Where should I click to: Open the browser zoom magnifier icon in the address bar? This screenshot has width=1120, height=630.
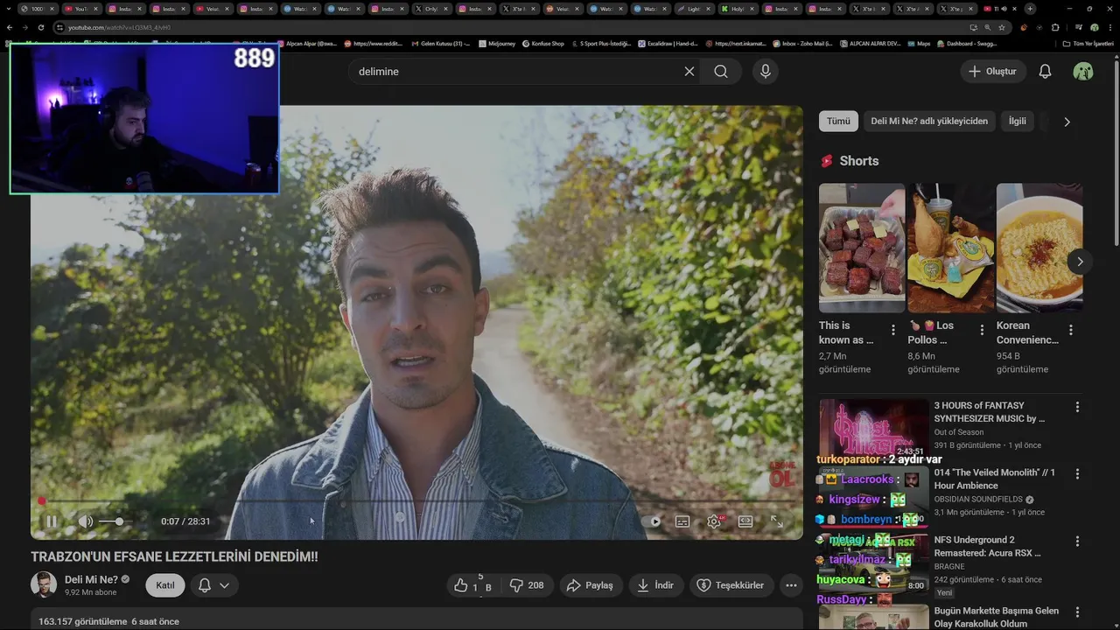click(988, 27)
